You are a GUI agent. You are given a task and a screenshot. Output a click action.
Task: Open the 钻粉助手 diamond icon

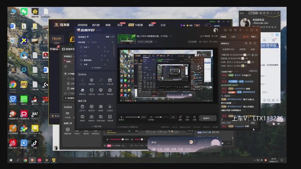tap(100, 90)
